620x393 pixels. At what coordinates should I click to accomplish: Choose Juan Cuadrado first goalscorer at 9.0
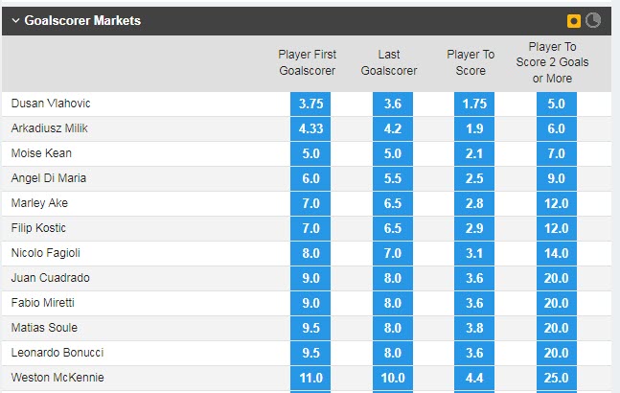tap(309, 278)
